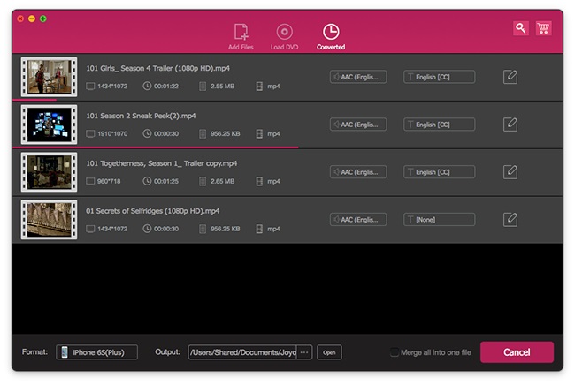Browse output path with the ellipsis button

coord(304,352)
